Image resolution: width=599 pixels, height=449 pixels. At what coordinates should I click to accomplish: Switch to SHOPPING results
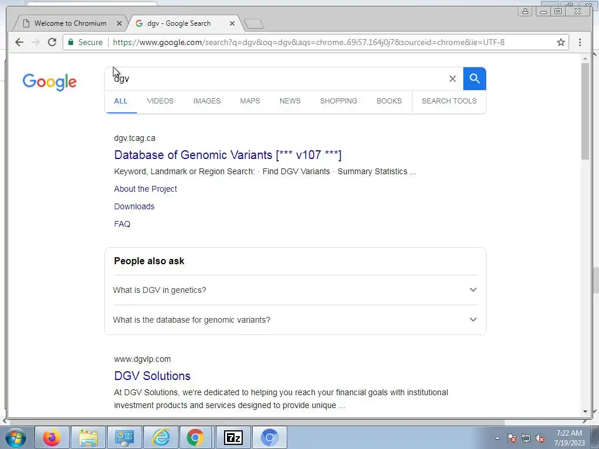tap(339, 101)
